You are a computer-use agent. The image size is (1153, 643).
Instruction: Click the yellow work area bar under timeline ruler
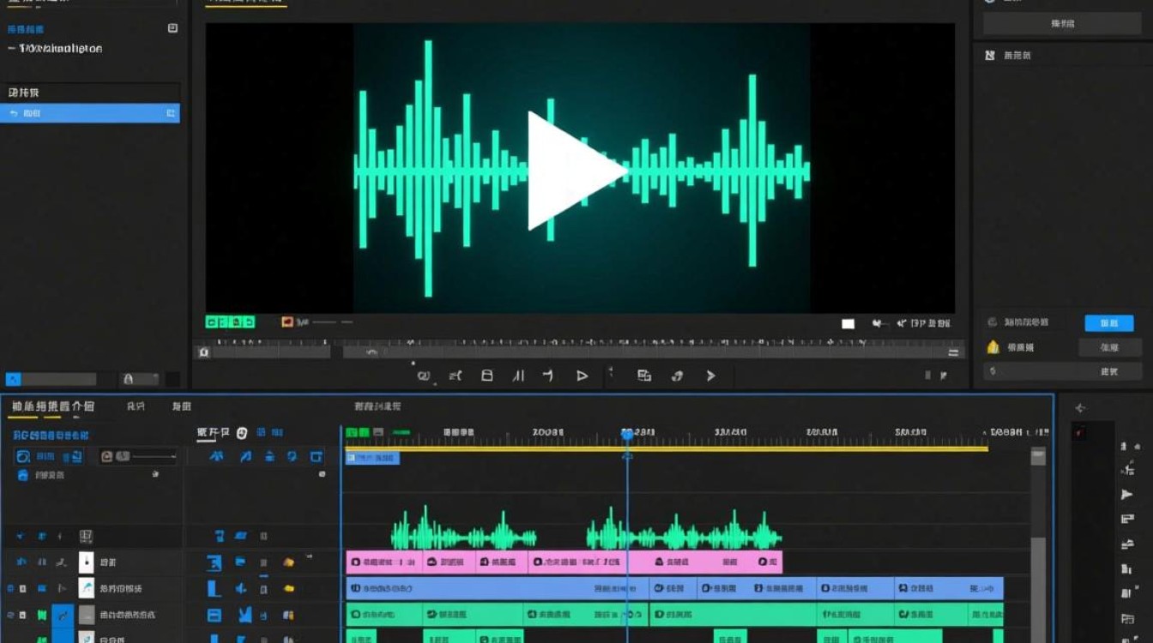click(667, 448)
